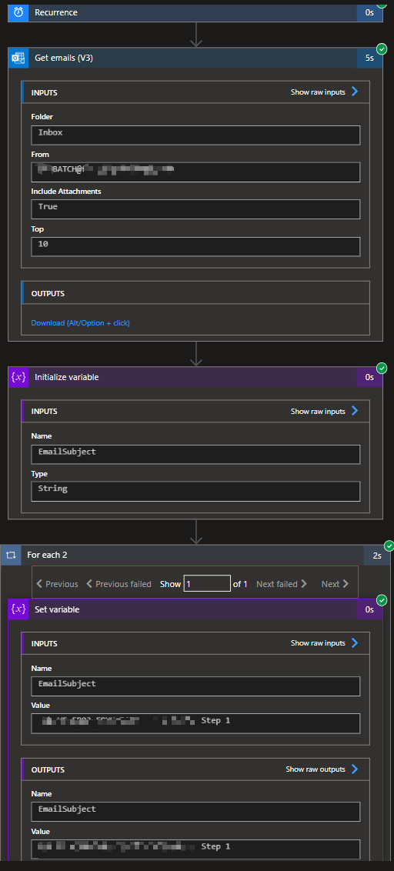Viewport: 394px width, 871px height.
Task: Show raw inputs for Set variable
Action: [x=325, y=643]
